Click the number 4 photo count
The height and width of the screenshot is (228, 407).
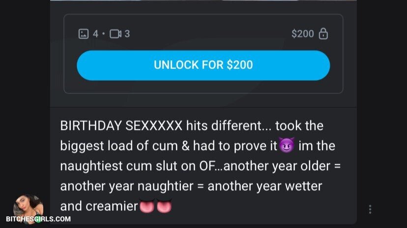[x=95, y=34]
